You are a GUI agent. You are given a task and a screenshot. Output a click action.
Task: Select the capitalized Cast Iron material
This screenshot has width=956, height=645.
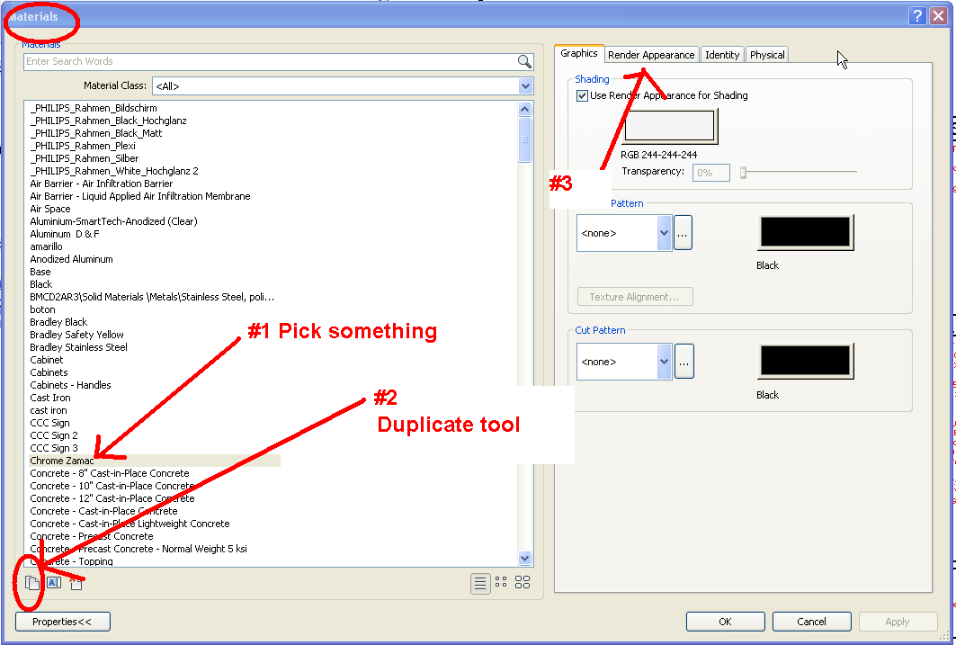[50, 399]
